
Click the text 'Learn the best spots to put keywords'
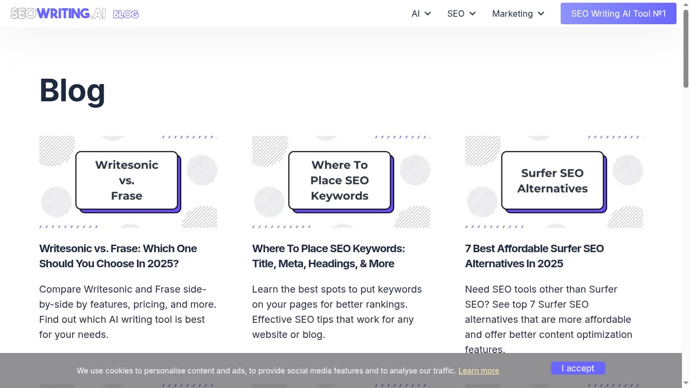pyautogui.click(x=337, y=289)
